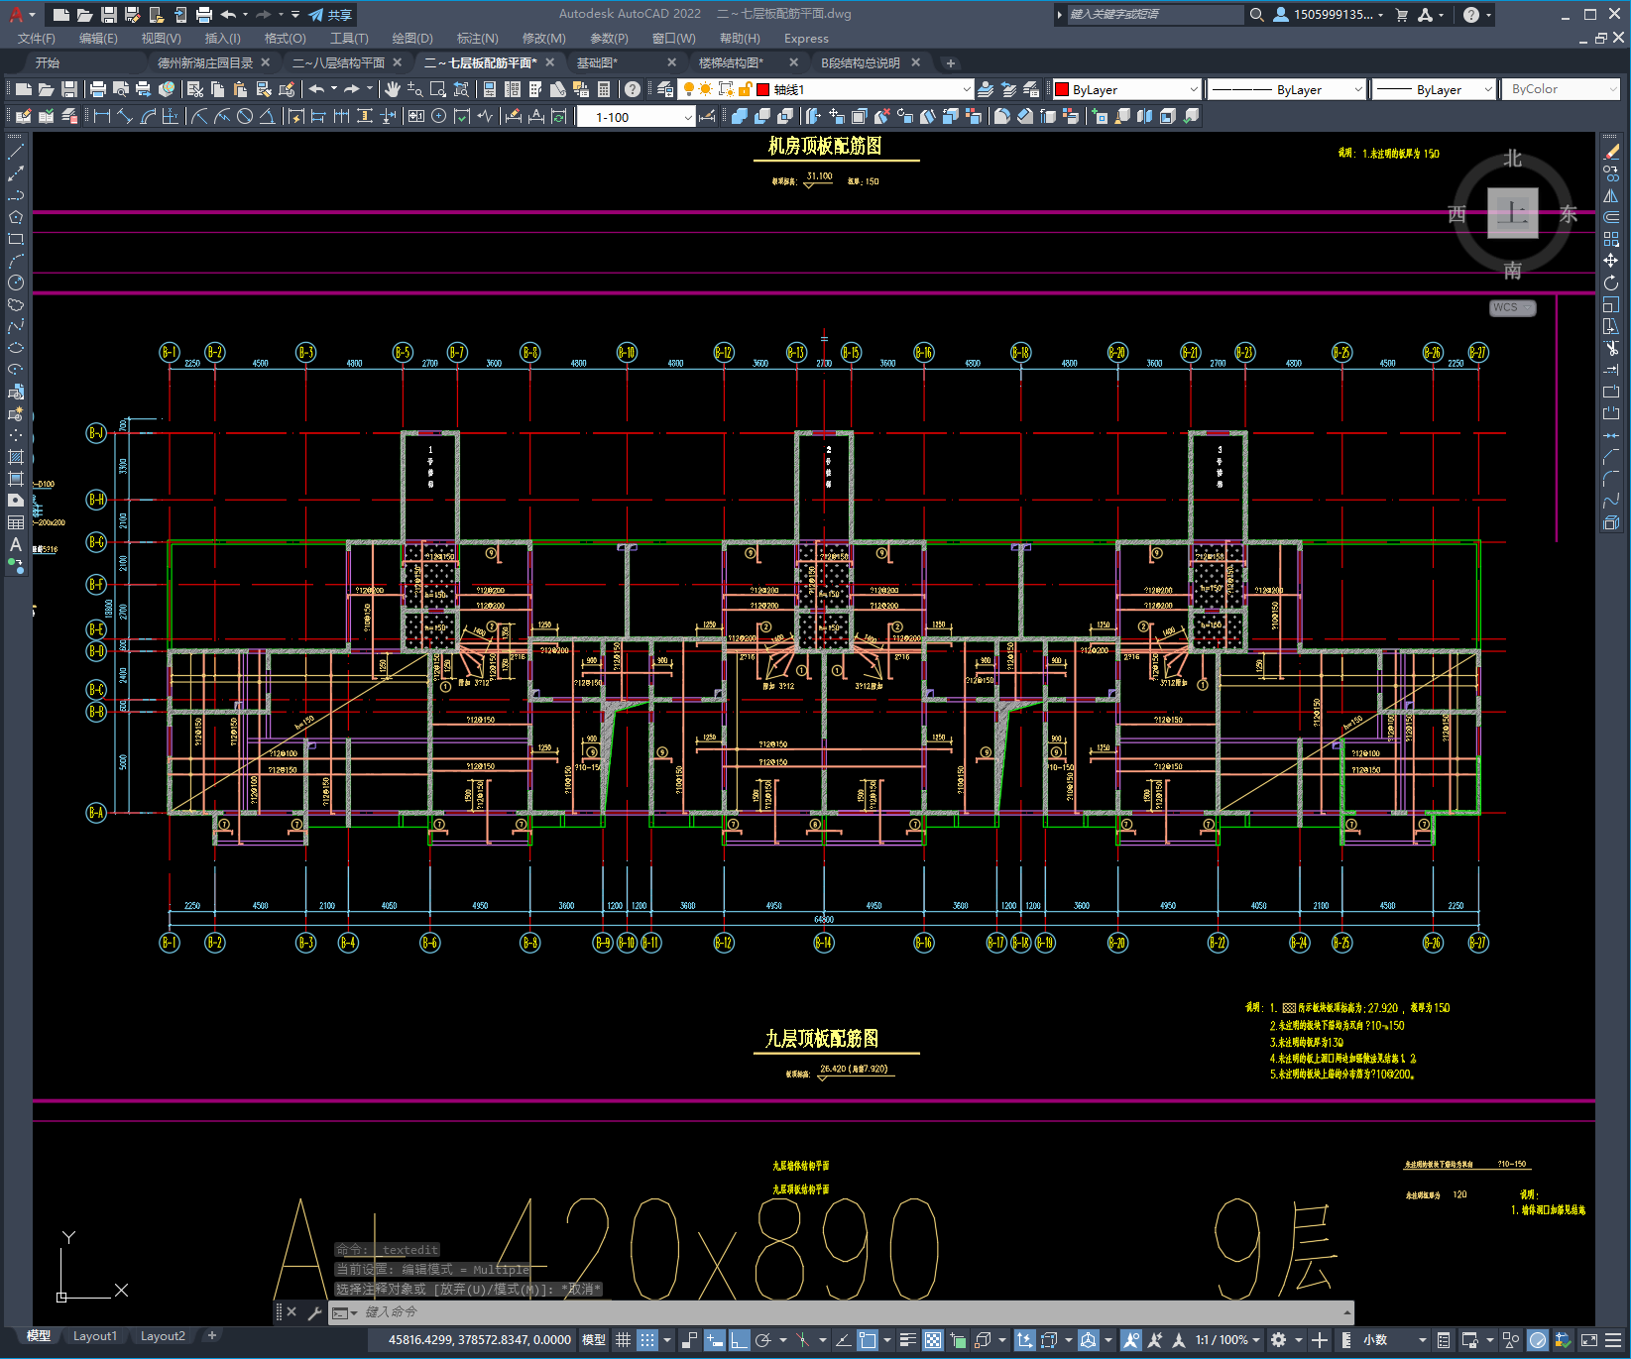This screenshot has height=1359, width=1631.
Task: Select the Circle draw tool
Action: 16,283
